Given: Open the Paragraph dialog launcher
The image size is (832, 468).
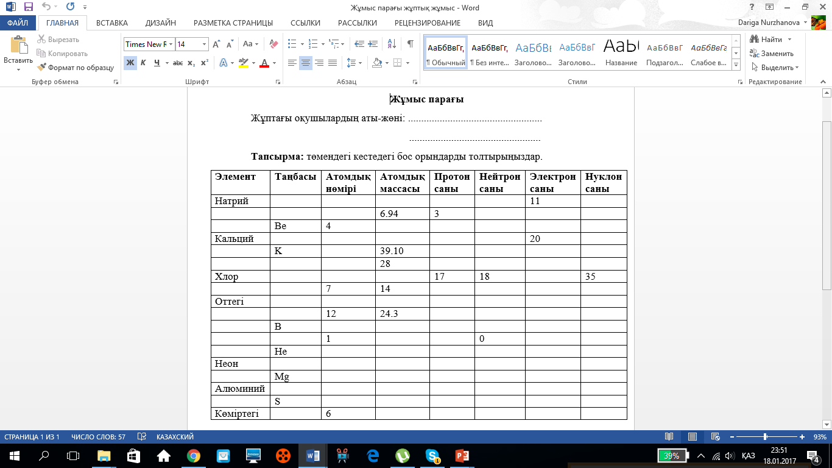Looking at the screenshot, I should pos(417,82).
